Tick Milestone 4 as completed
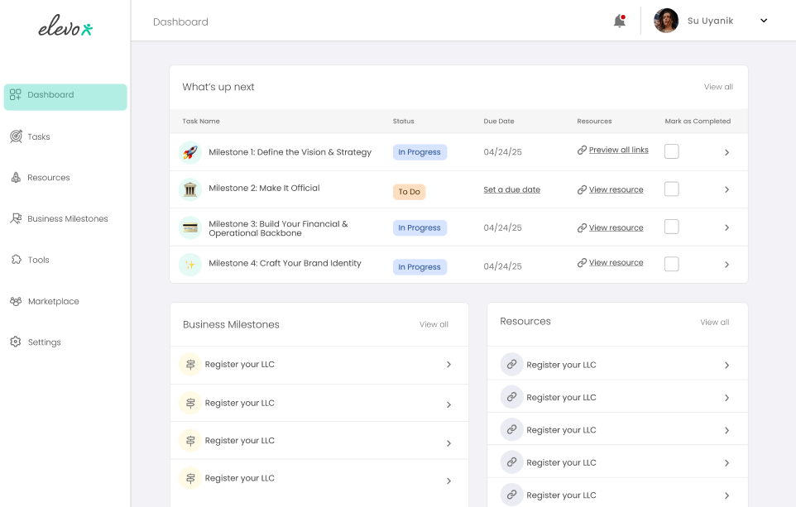Screen dimensions: 796x507 click(x=671, y=263)
